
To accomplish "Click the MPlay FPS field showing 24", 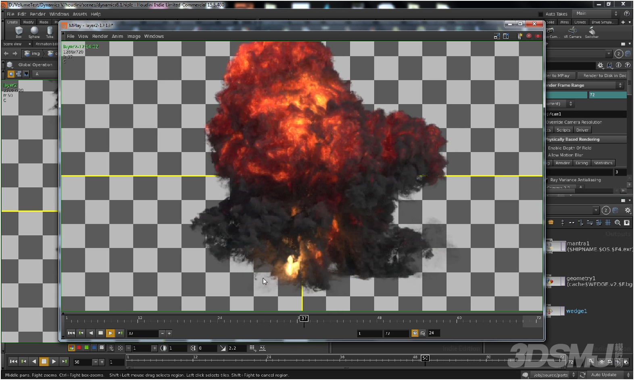I will [434, 333].
